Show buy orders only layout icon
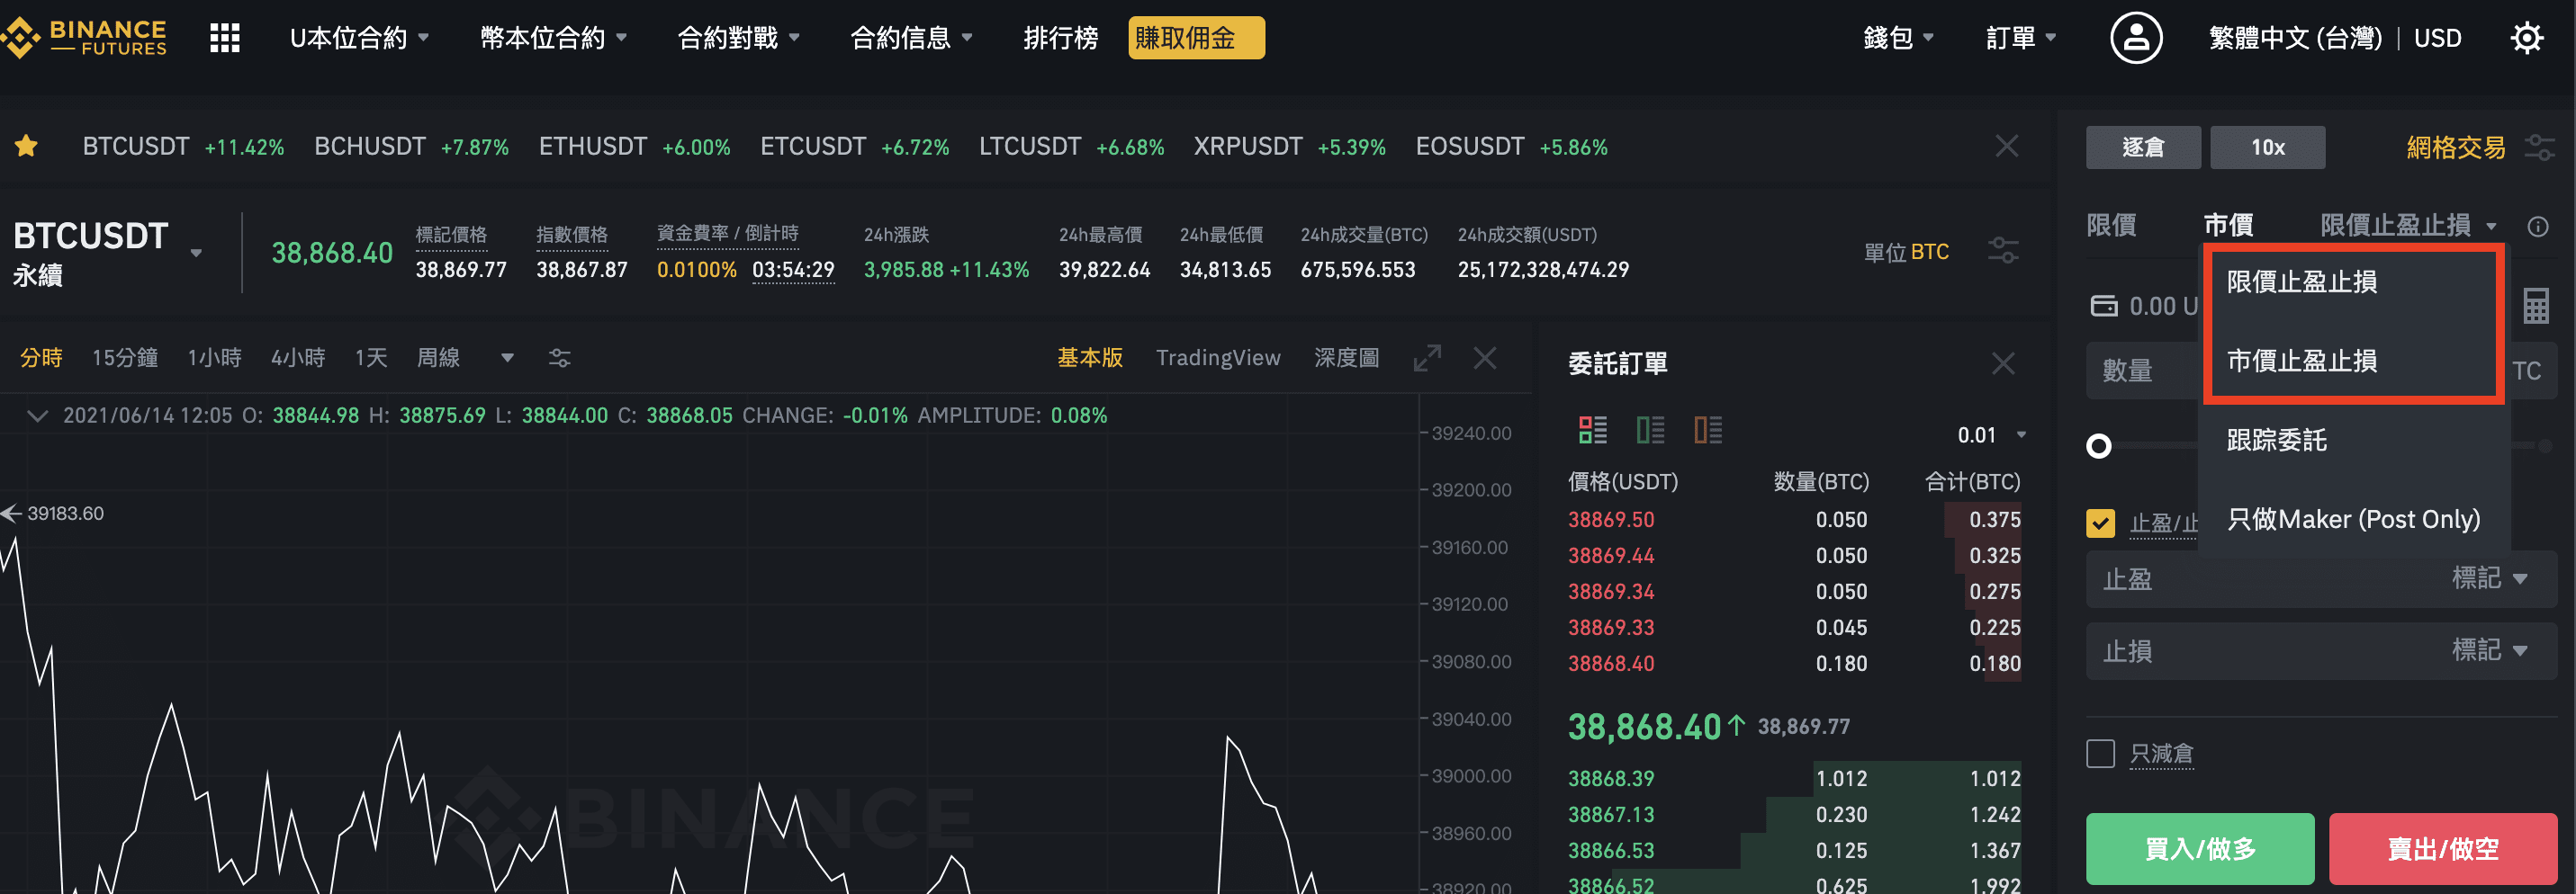 point(1651,431)
